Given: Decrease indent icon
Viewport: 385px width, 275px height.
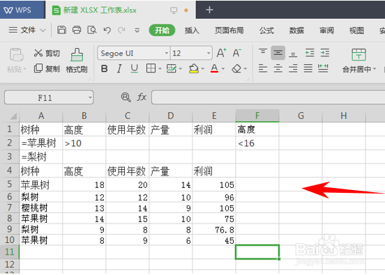Looking at the screenshot, I should coord(310,53).
